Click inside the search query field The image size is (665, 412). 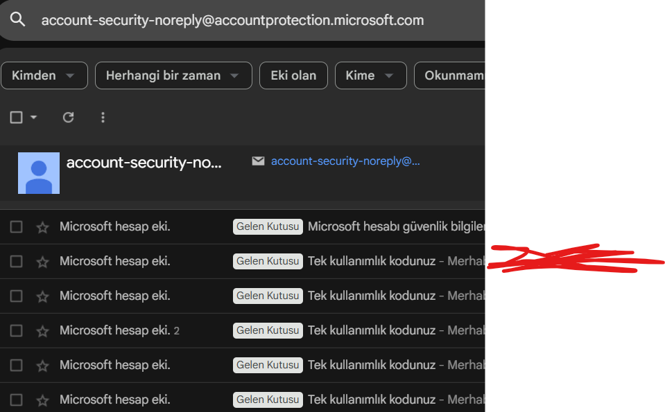pyautogui.click(x=232, y=20)
